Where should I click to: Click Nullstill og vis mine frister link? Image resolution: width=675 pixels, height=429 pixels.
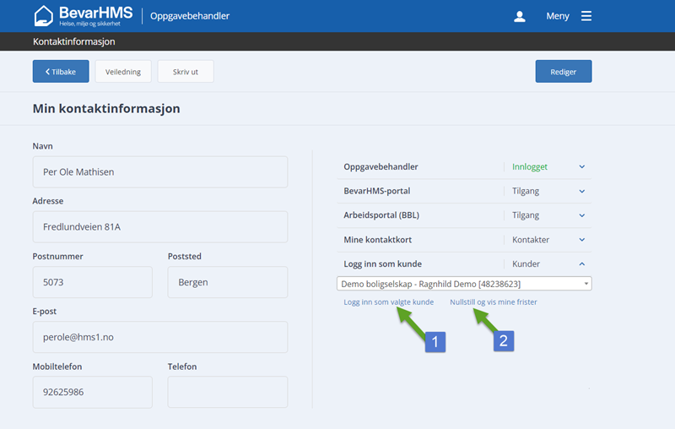click(x=493, y=301)
